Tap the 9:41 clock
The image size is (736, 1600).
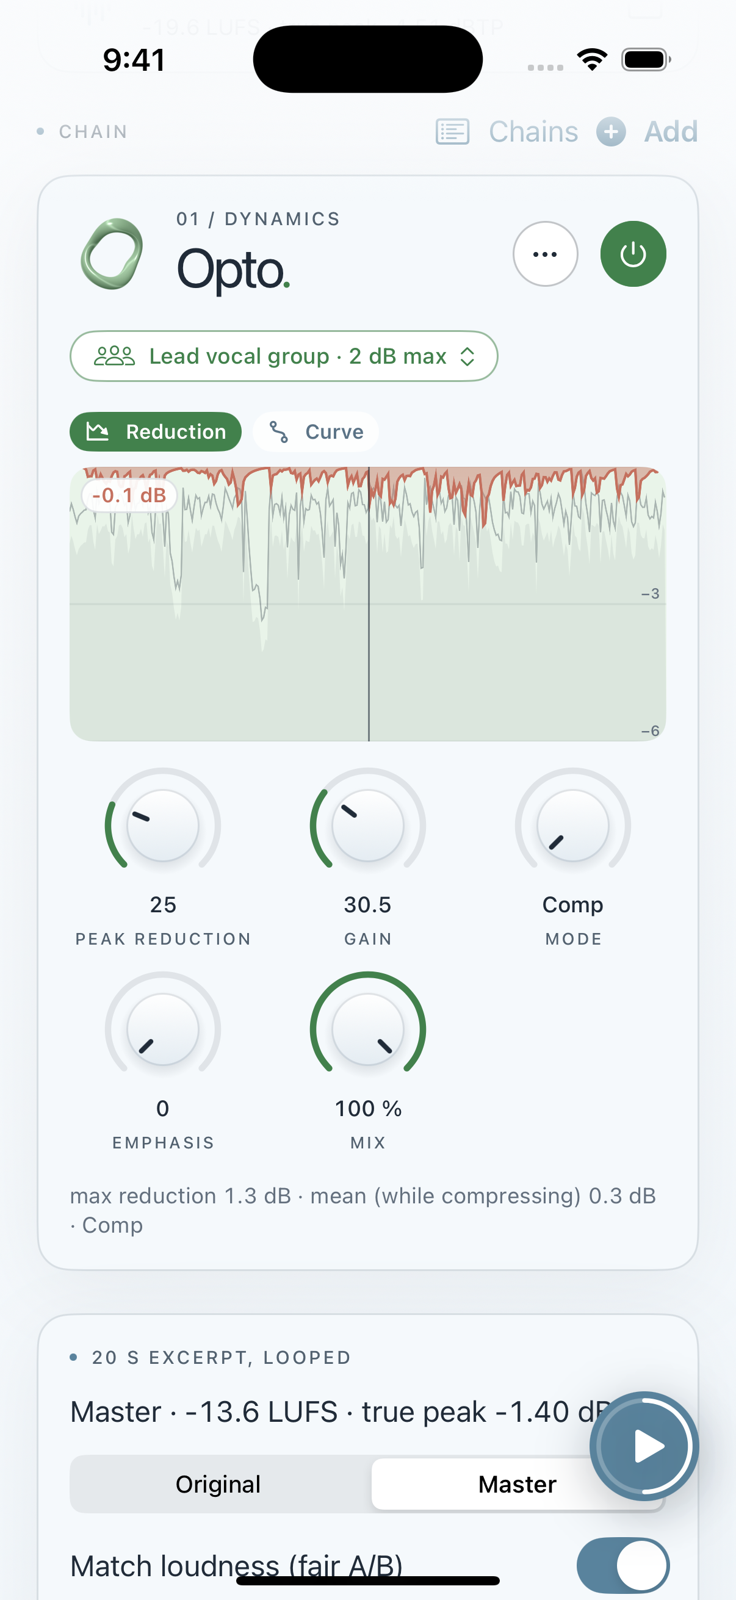(x=134, y=60)
